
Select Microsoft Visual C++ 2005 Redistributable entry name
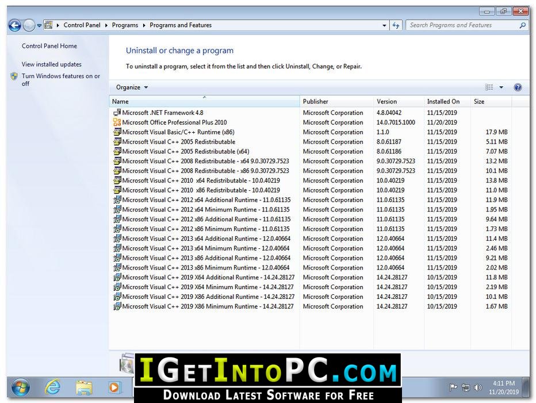point(179,141)
